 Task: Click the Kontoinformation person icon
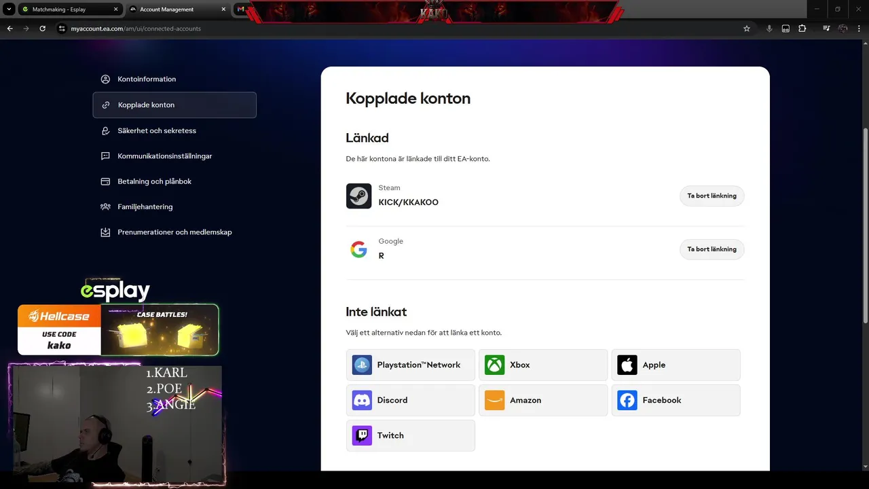point(105,79)
